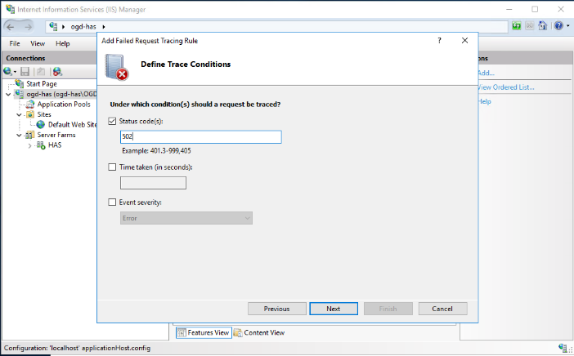Viewport: 574px width, 356px height.
Task: Collapse the Server Farms tree node
Action: pos(19,136)
